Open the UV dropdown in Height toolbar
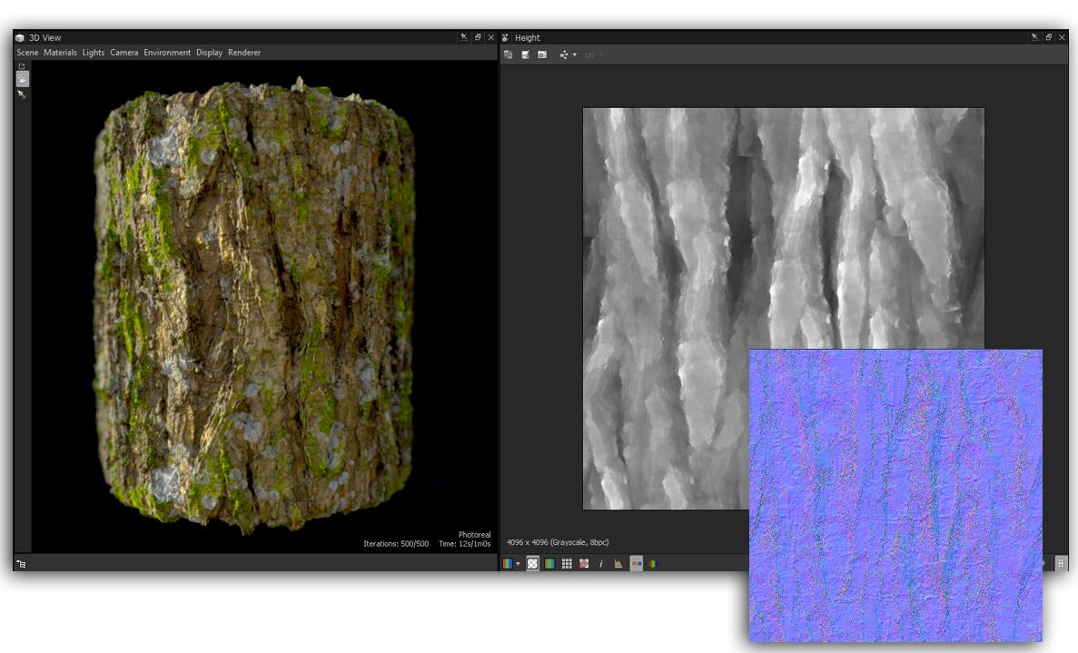 coord(593,55)
